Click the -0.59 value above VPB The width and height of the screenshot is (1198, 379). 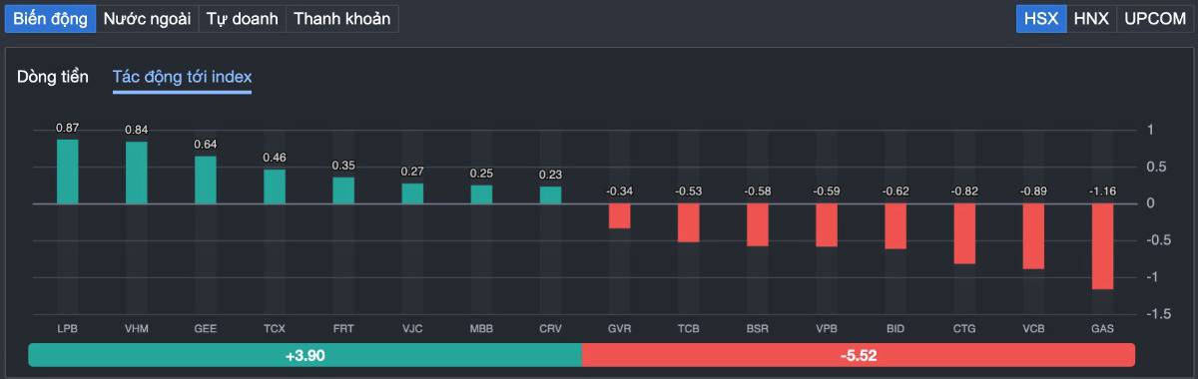[x=827, y=190]
